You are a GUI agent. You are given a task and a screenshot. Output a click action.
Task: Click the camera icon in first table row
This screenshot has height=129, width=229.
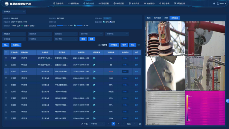94,58
